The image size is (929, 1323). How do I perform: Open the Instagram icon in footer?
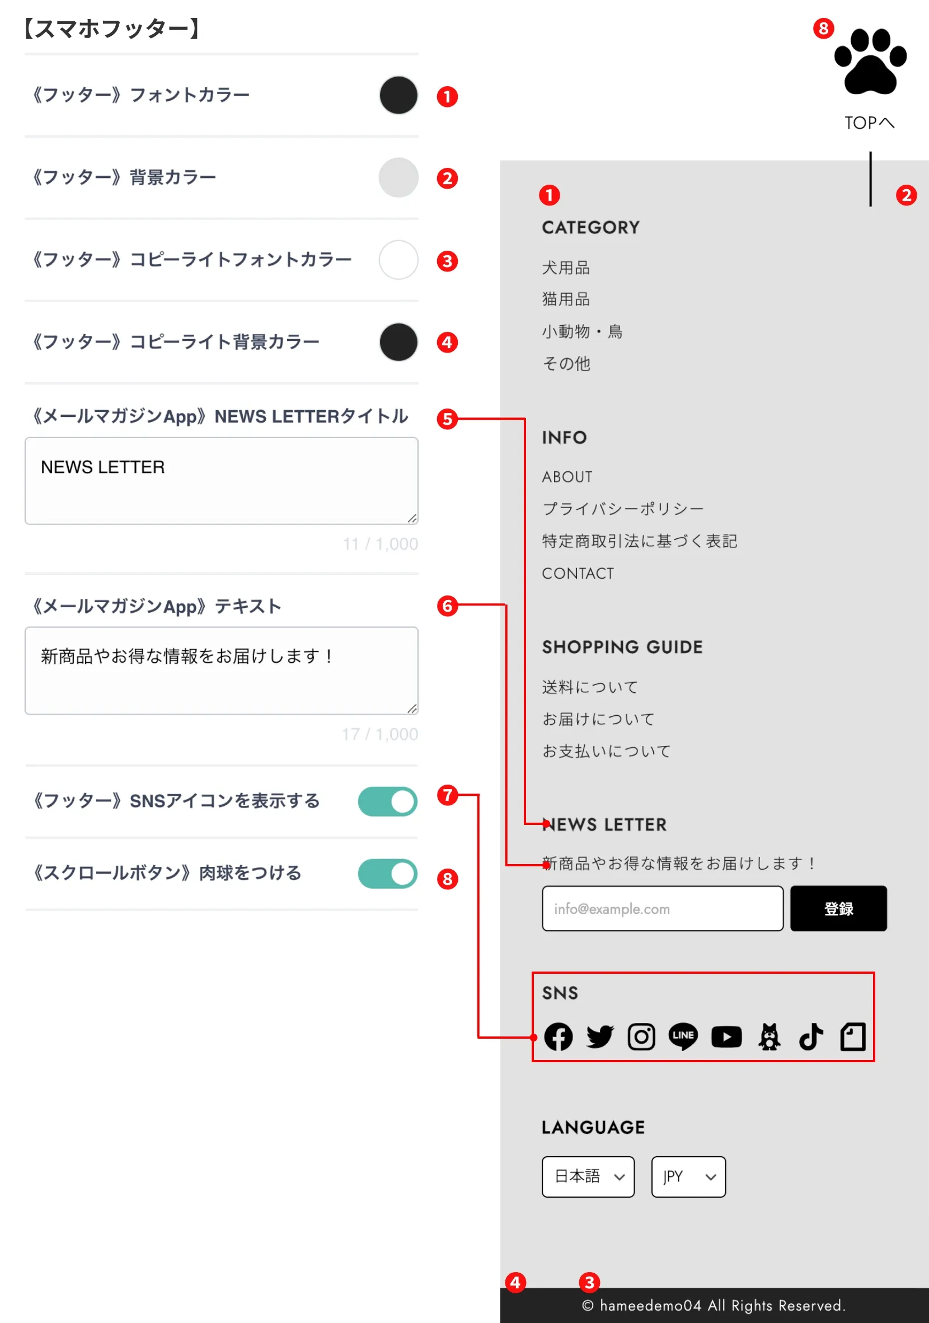(641, 1036)
